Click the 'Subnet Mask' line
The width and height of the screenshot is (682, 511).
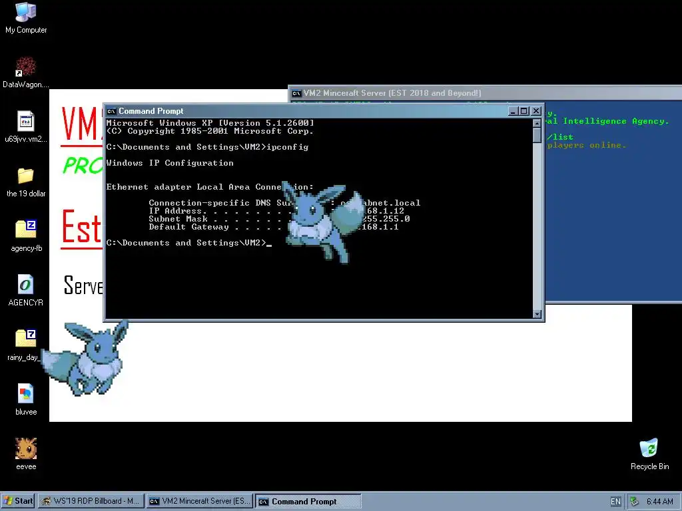point(279,219)
